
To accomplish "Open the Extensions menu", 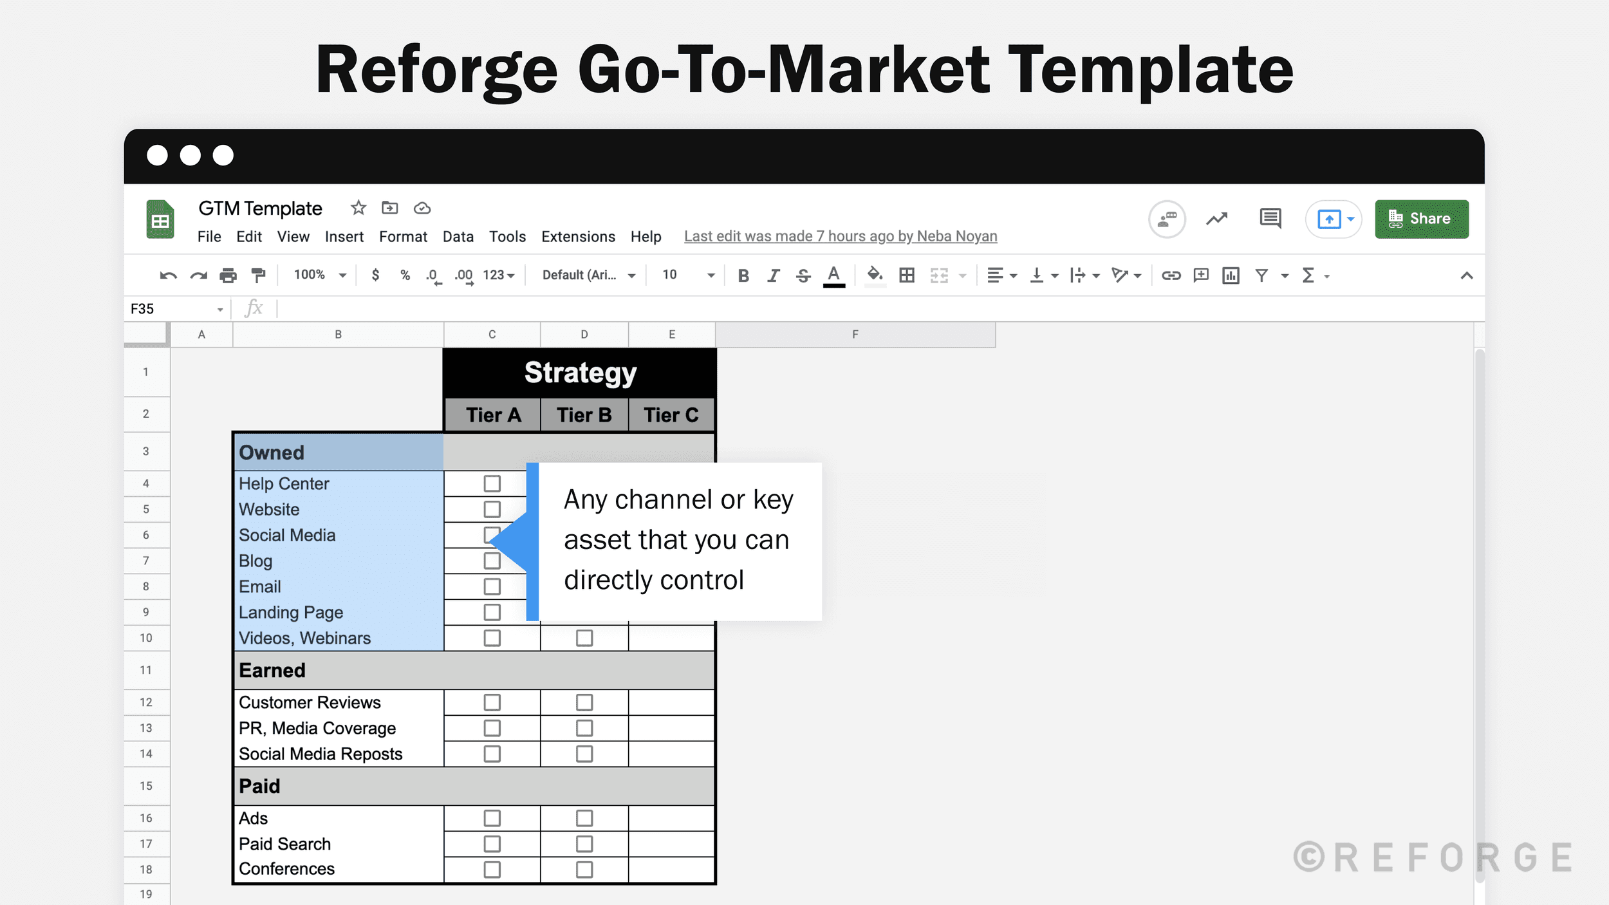I will pyautogui.click(x=577, y=236).
